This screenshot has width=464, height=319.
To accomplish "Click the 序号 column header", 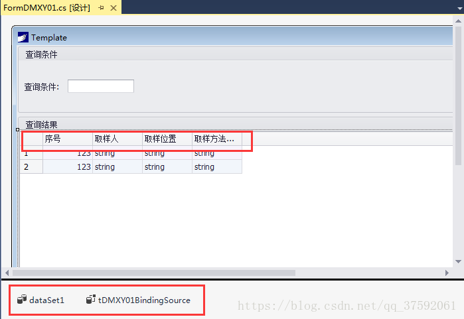I will click(x=68, y=139).
